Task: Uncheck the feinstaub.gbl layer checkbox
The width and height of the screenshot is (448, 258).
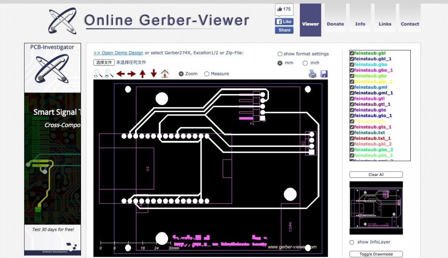Action: pos(352,53)
